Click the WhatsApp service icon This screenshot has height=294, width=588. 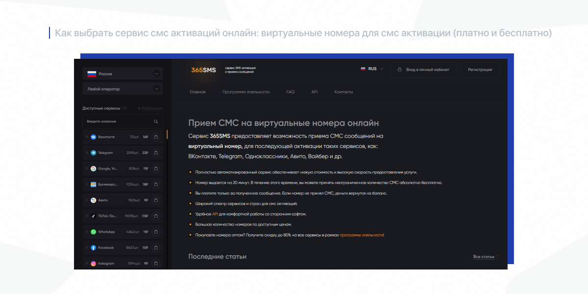93,232
